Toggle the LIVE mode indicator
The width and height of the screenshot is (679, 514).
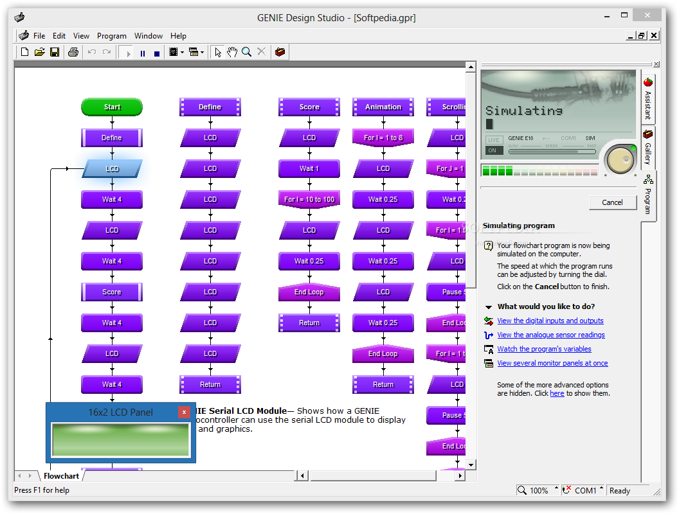coord(494,140)
